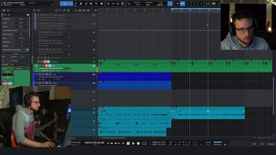
Task: Select the Mute tool
Action: (x=91, y=4)
